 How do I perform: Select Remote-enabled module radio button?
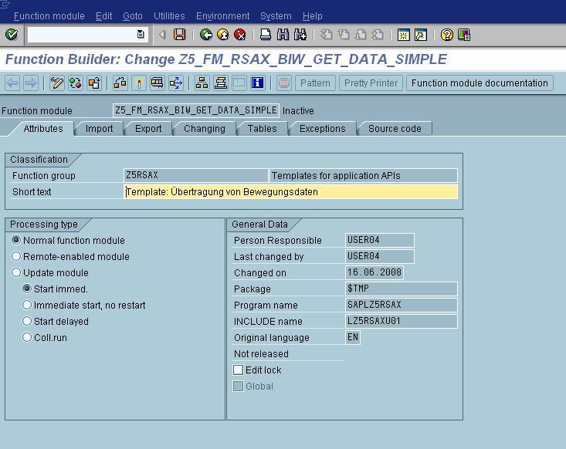pos(16,256)
